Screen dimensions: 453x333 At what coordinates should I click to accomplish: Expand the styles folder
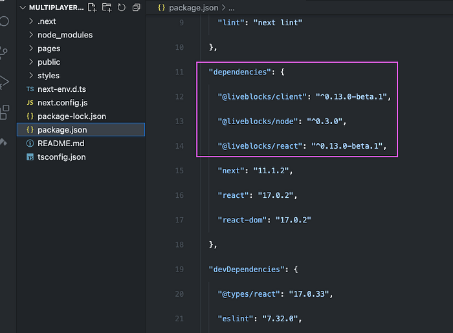click(x=49, y=76)
